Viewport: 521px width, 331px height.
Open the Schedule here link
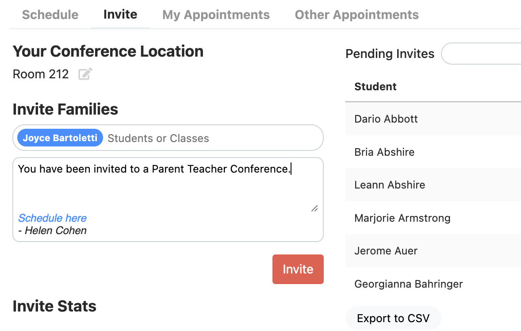pos(52,218)
